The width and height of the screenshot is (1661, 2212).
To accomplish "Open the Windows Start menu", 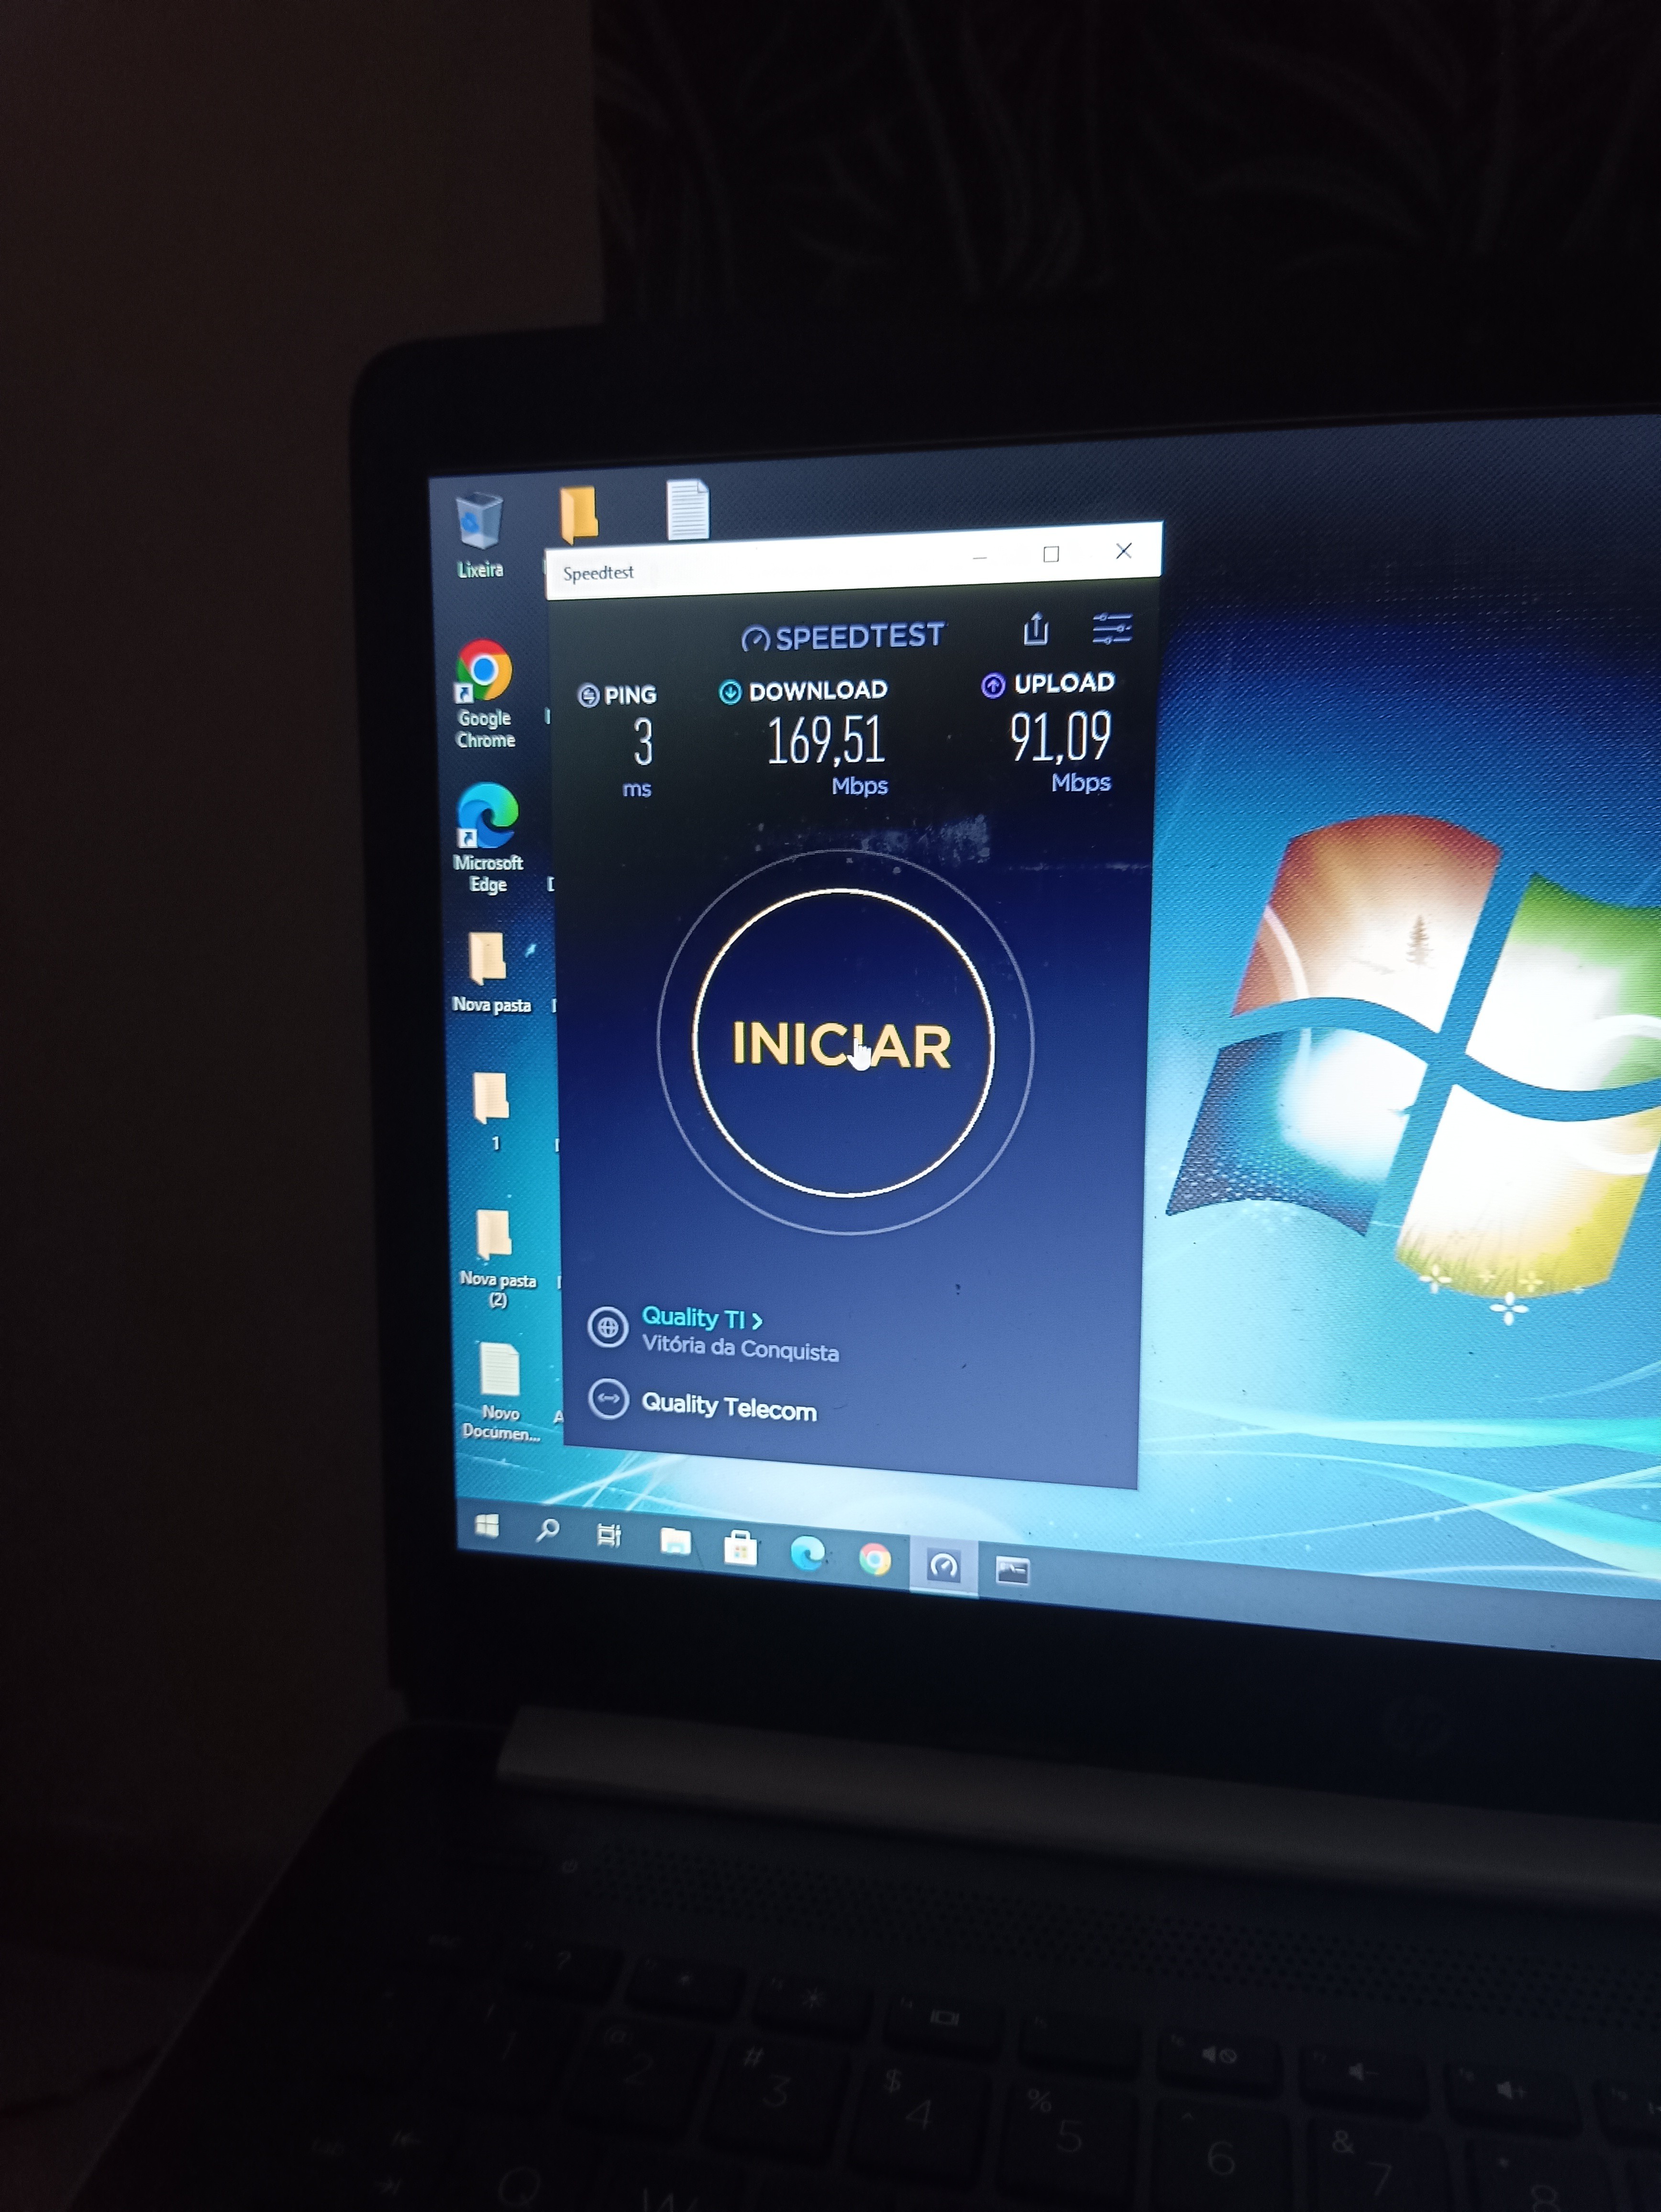I will coord(487,1526).
